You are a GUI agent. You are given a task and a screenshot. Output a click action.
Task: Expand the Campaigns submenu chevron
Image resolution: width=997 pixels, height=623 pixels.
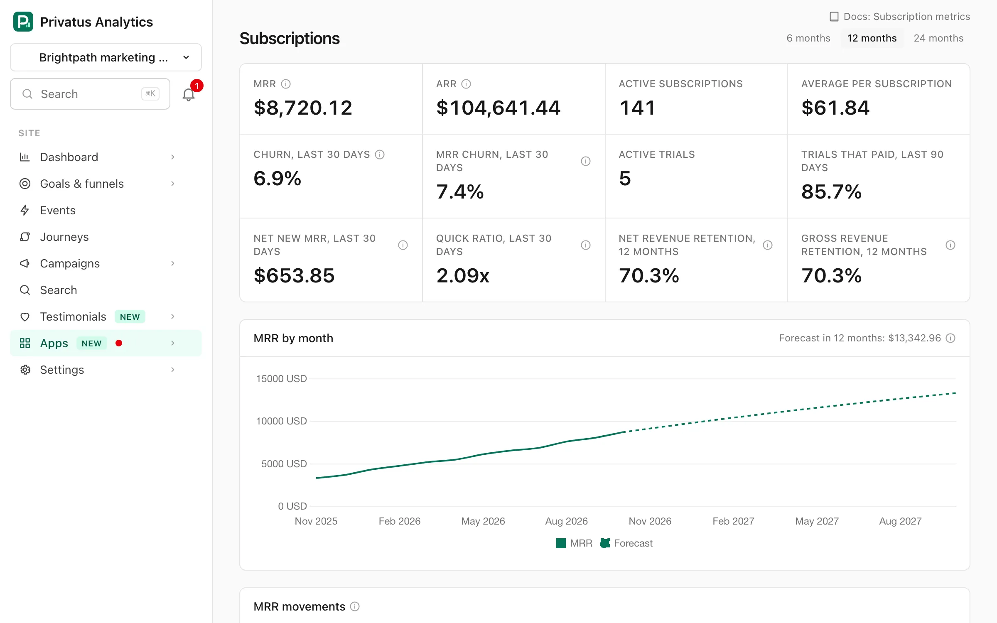point(173,263)
